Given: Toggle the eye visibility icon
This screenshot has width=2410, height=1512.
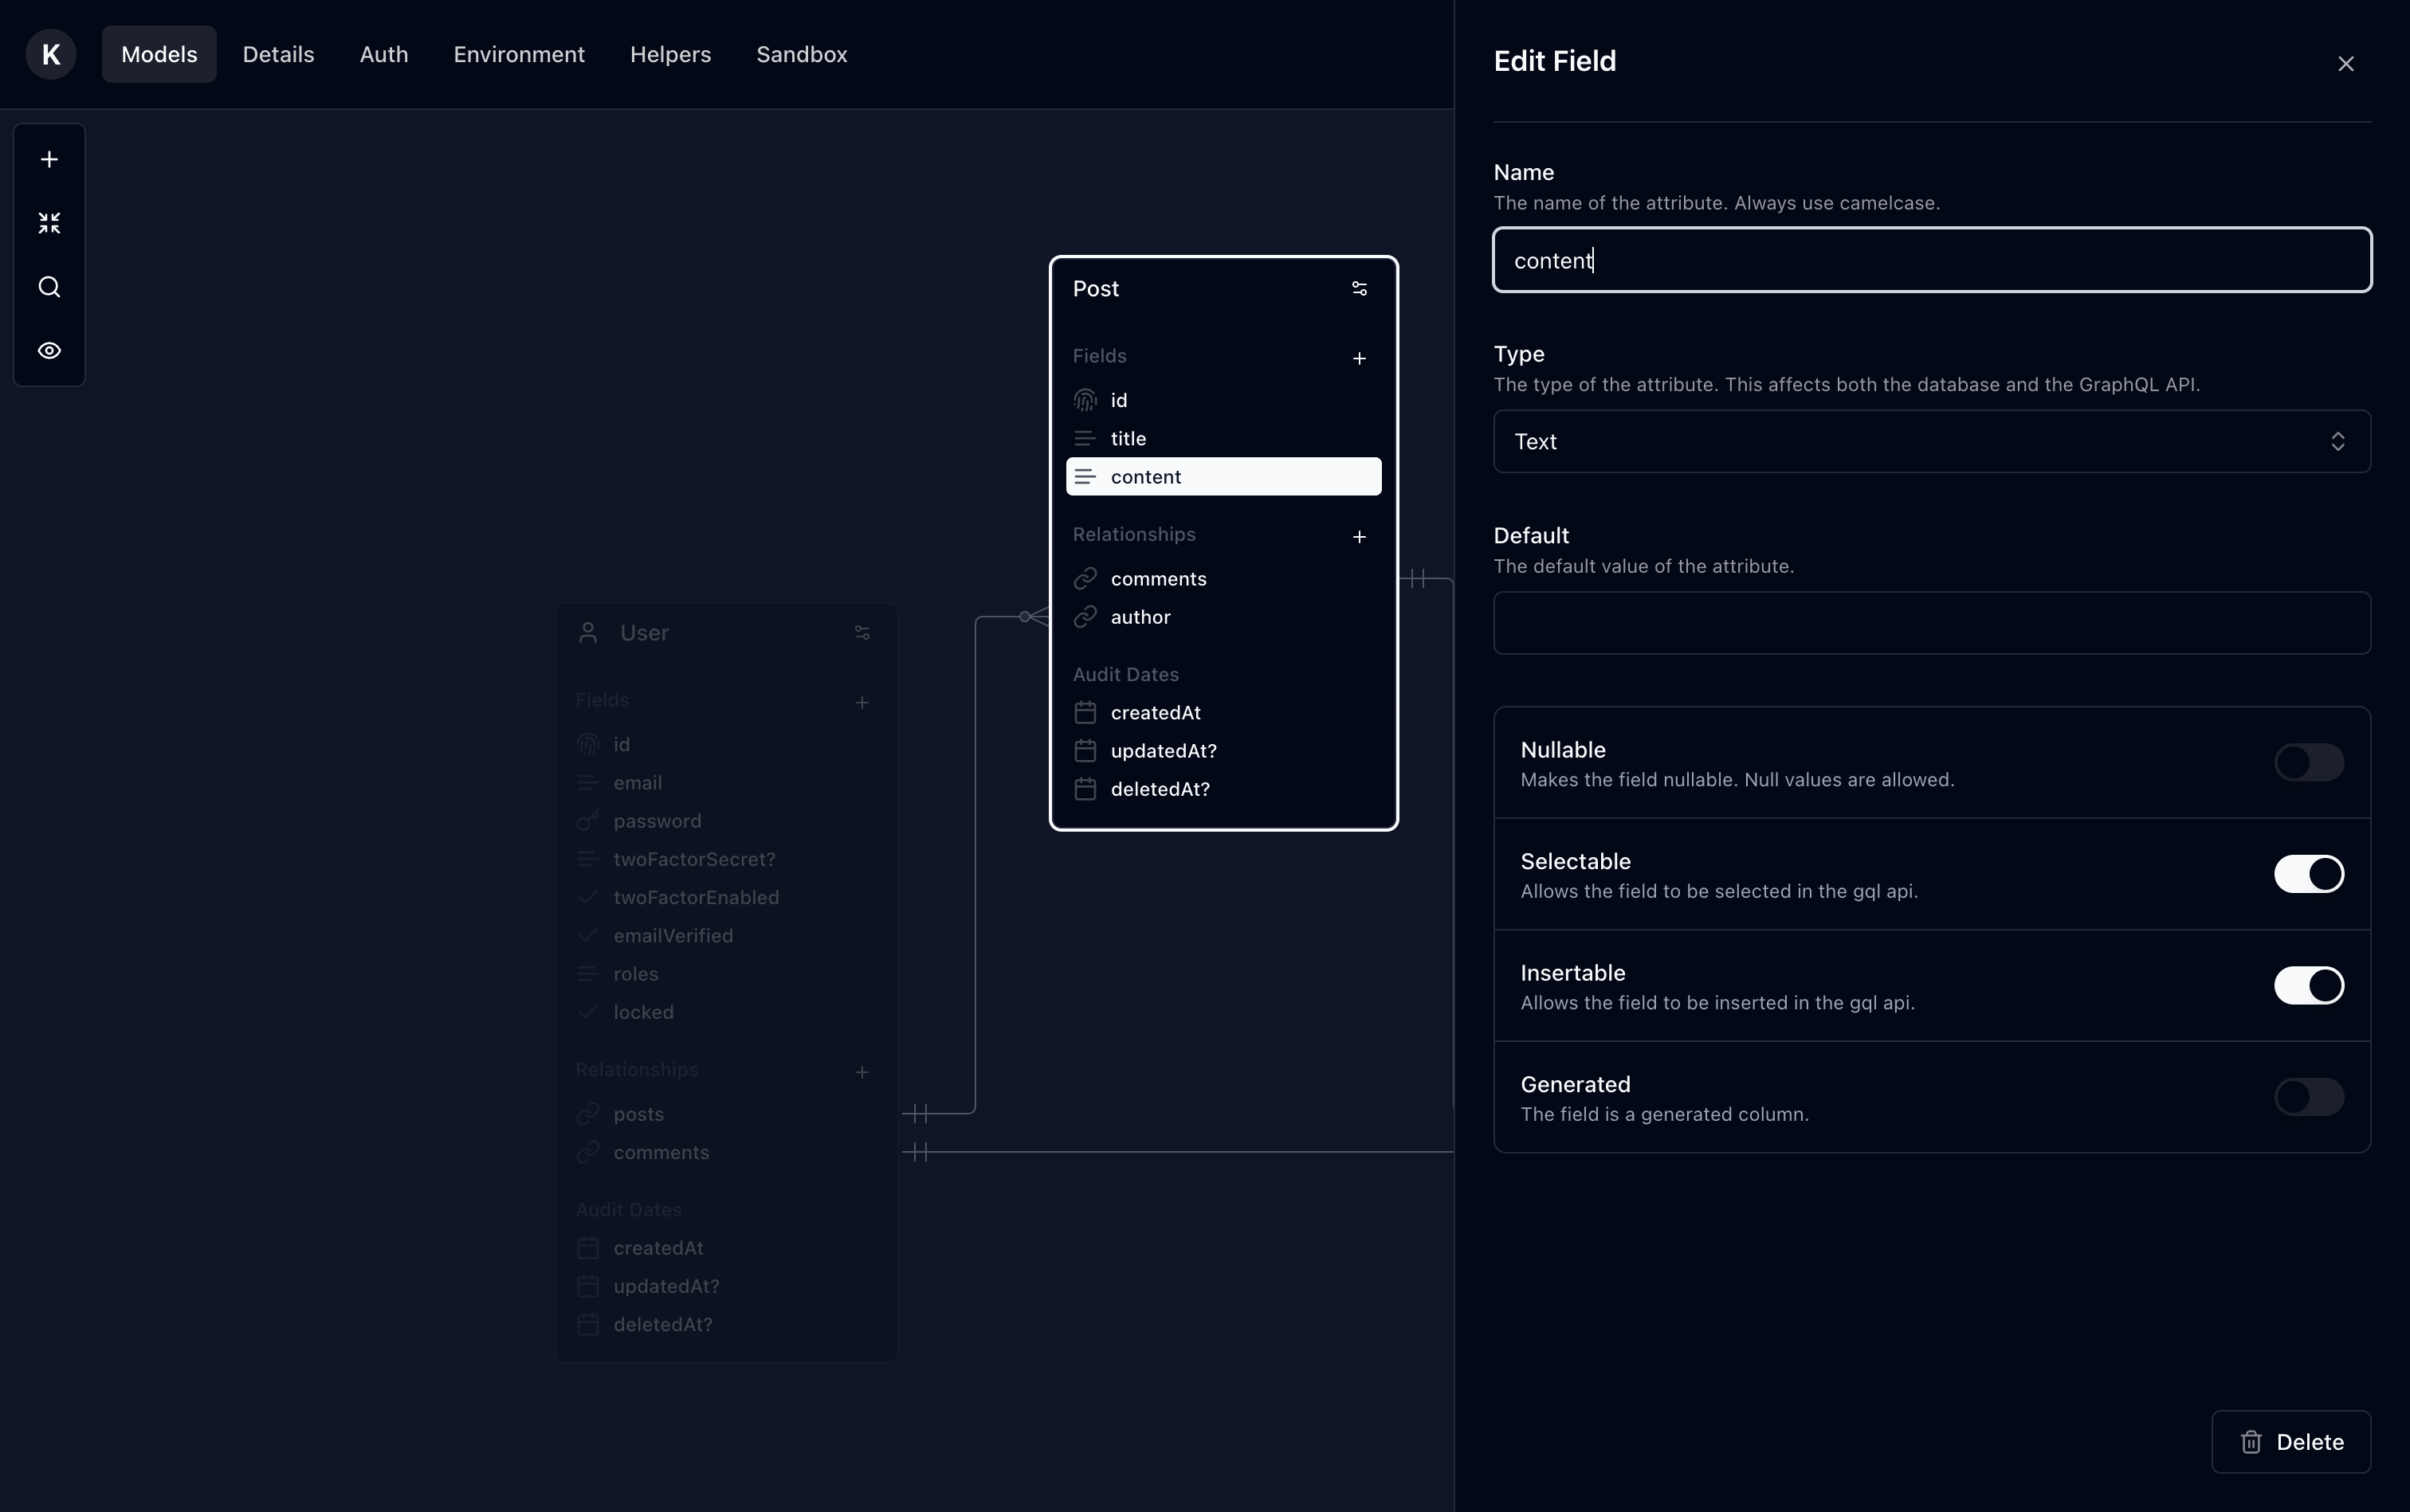Looking at the screenshot, I should click(49, 351).
